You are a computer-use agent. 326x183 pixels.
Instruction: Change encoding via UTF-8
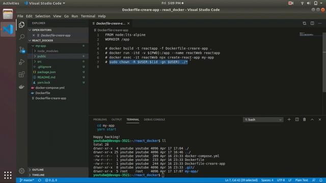coord(281,180)
